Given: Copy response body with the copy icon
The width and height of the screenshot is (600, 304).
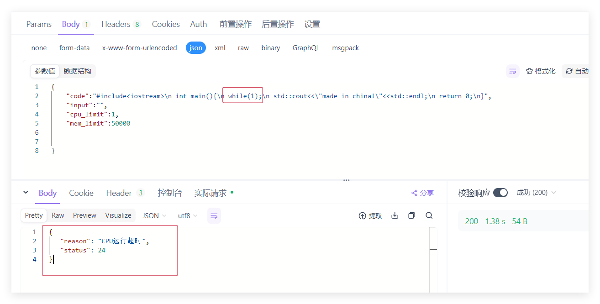Looking at the screenshot, I should [412, 215].
